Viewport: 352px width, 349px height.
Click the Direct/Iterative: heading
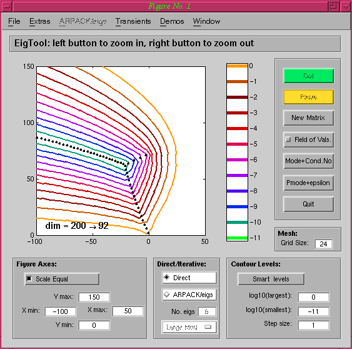click(181, 264)
